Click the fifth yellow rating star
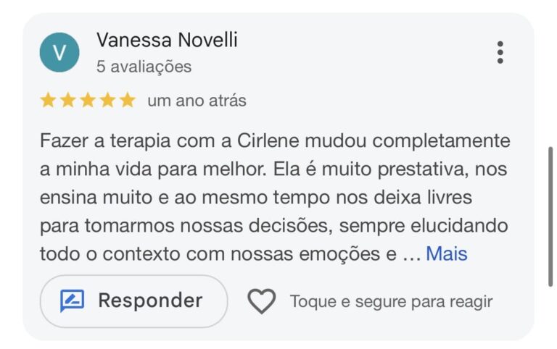 click(127, 101)
